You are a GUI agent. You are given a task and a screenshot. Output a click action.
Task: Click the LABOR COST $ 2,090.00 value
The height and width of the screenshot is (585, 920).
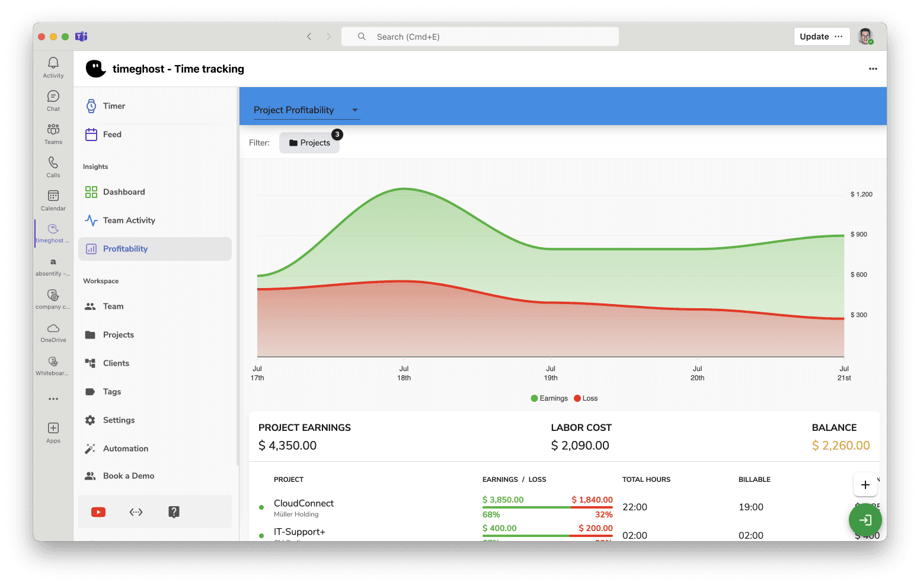580,446
